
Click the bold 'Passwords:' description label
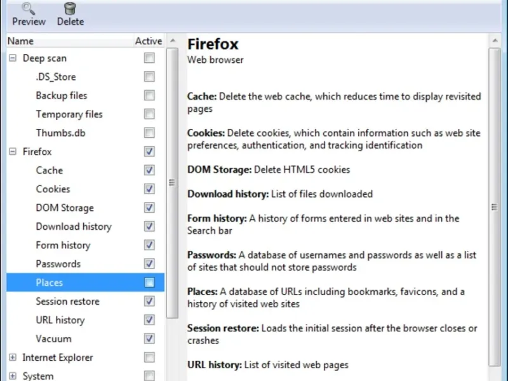(212, 255)
